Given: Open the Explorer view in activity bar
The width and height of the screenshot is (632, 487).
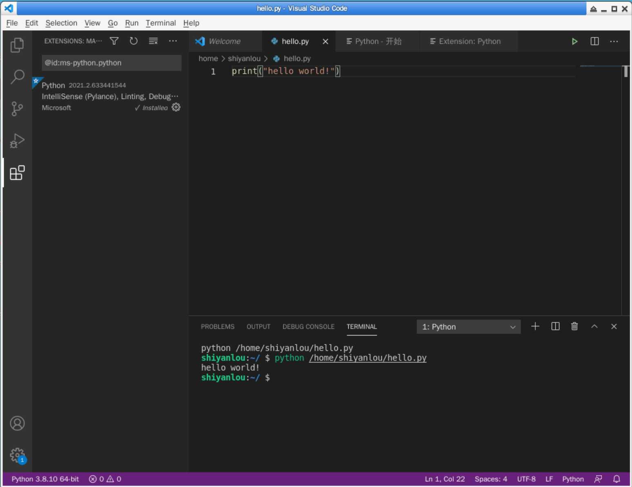Looking at the screenshot, I should coord(17,45).
